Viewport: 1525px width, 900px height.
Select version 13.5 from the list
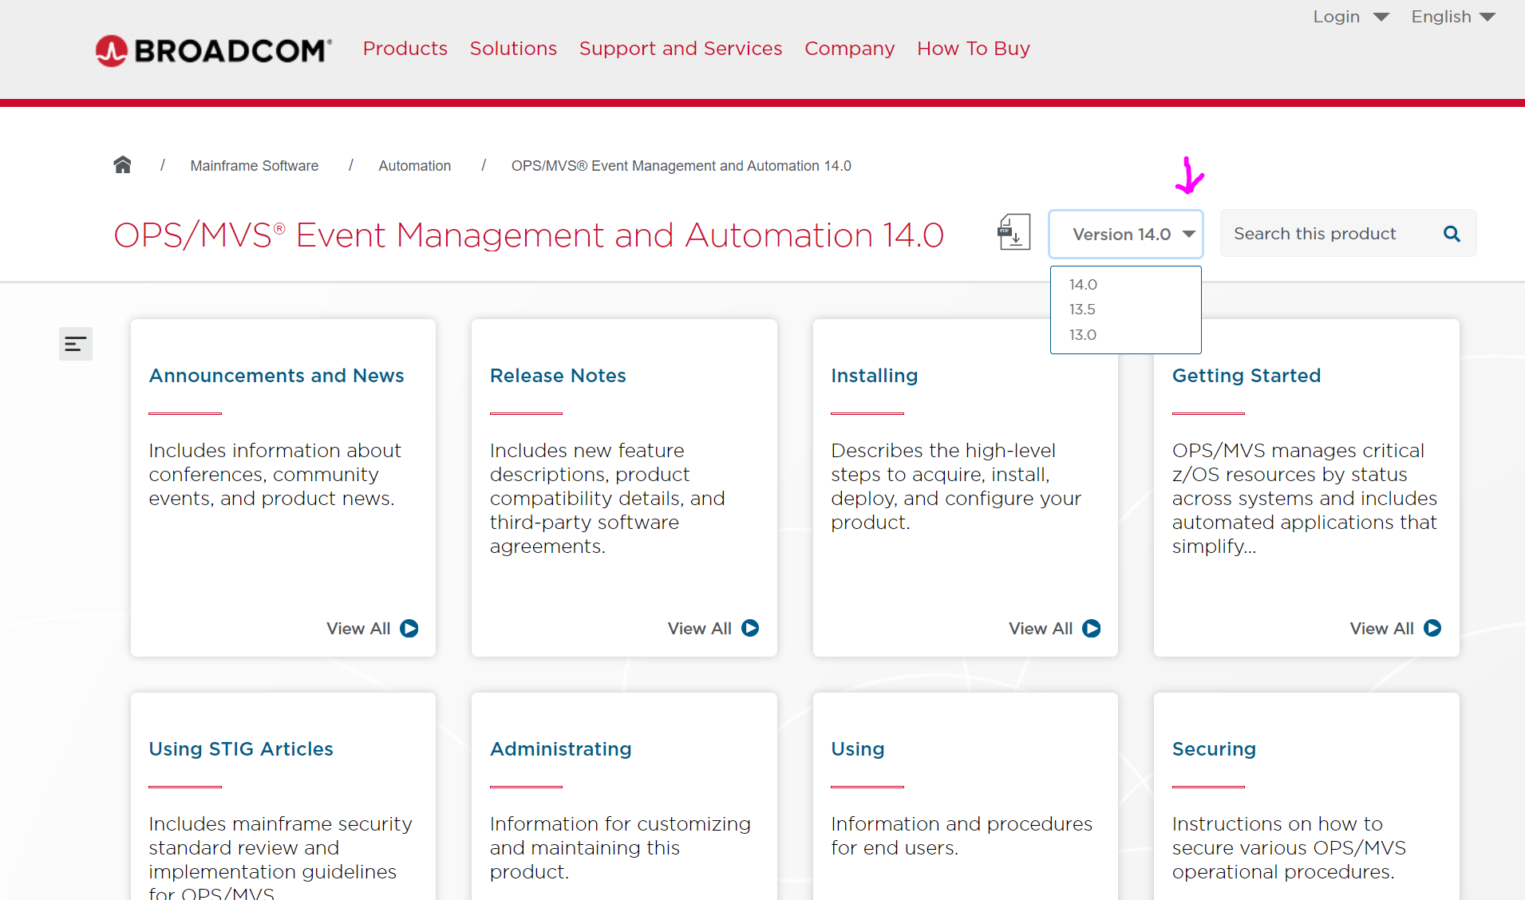pyautogui.click(x=1082, y=310)
